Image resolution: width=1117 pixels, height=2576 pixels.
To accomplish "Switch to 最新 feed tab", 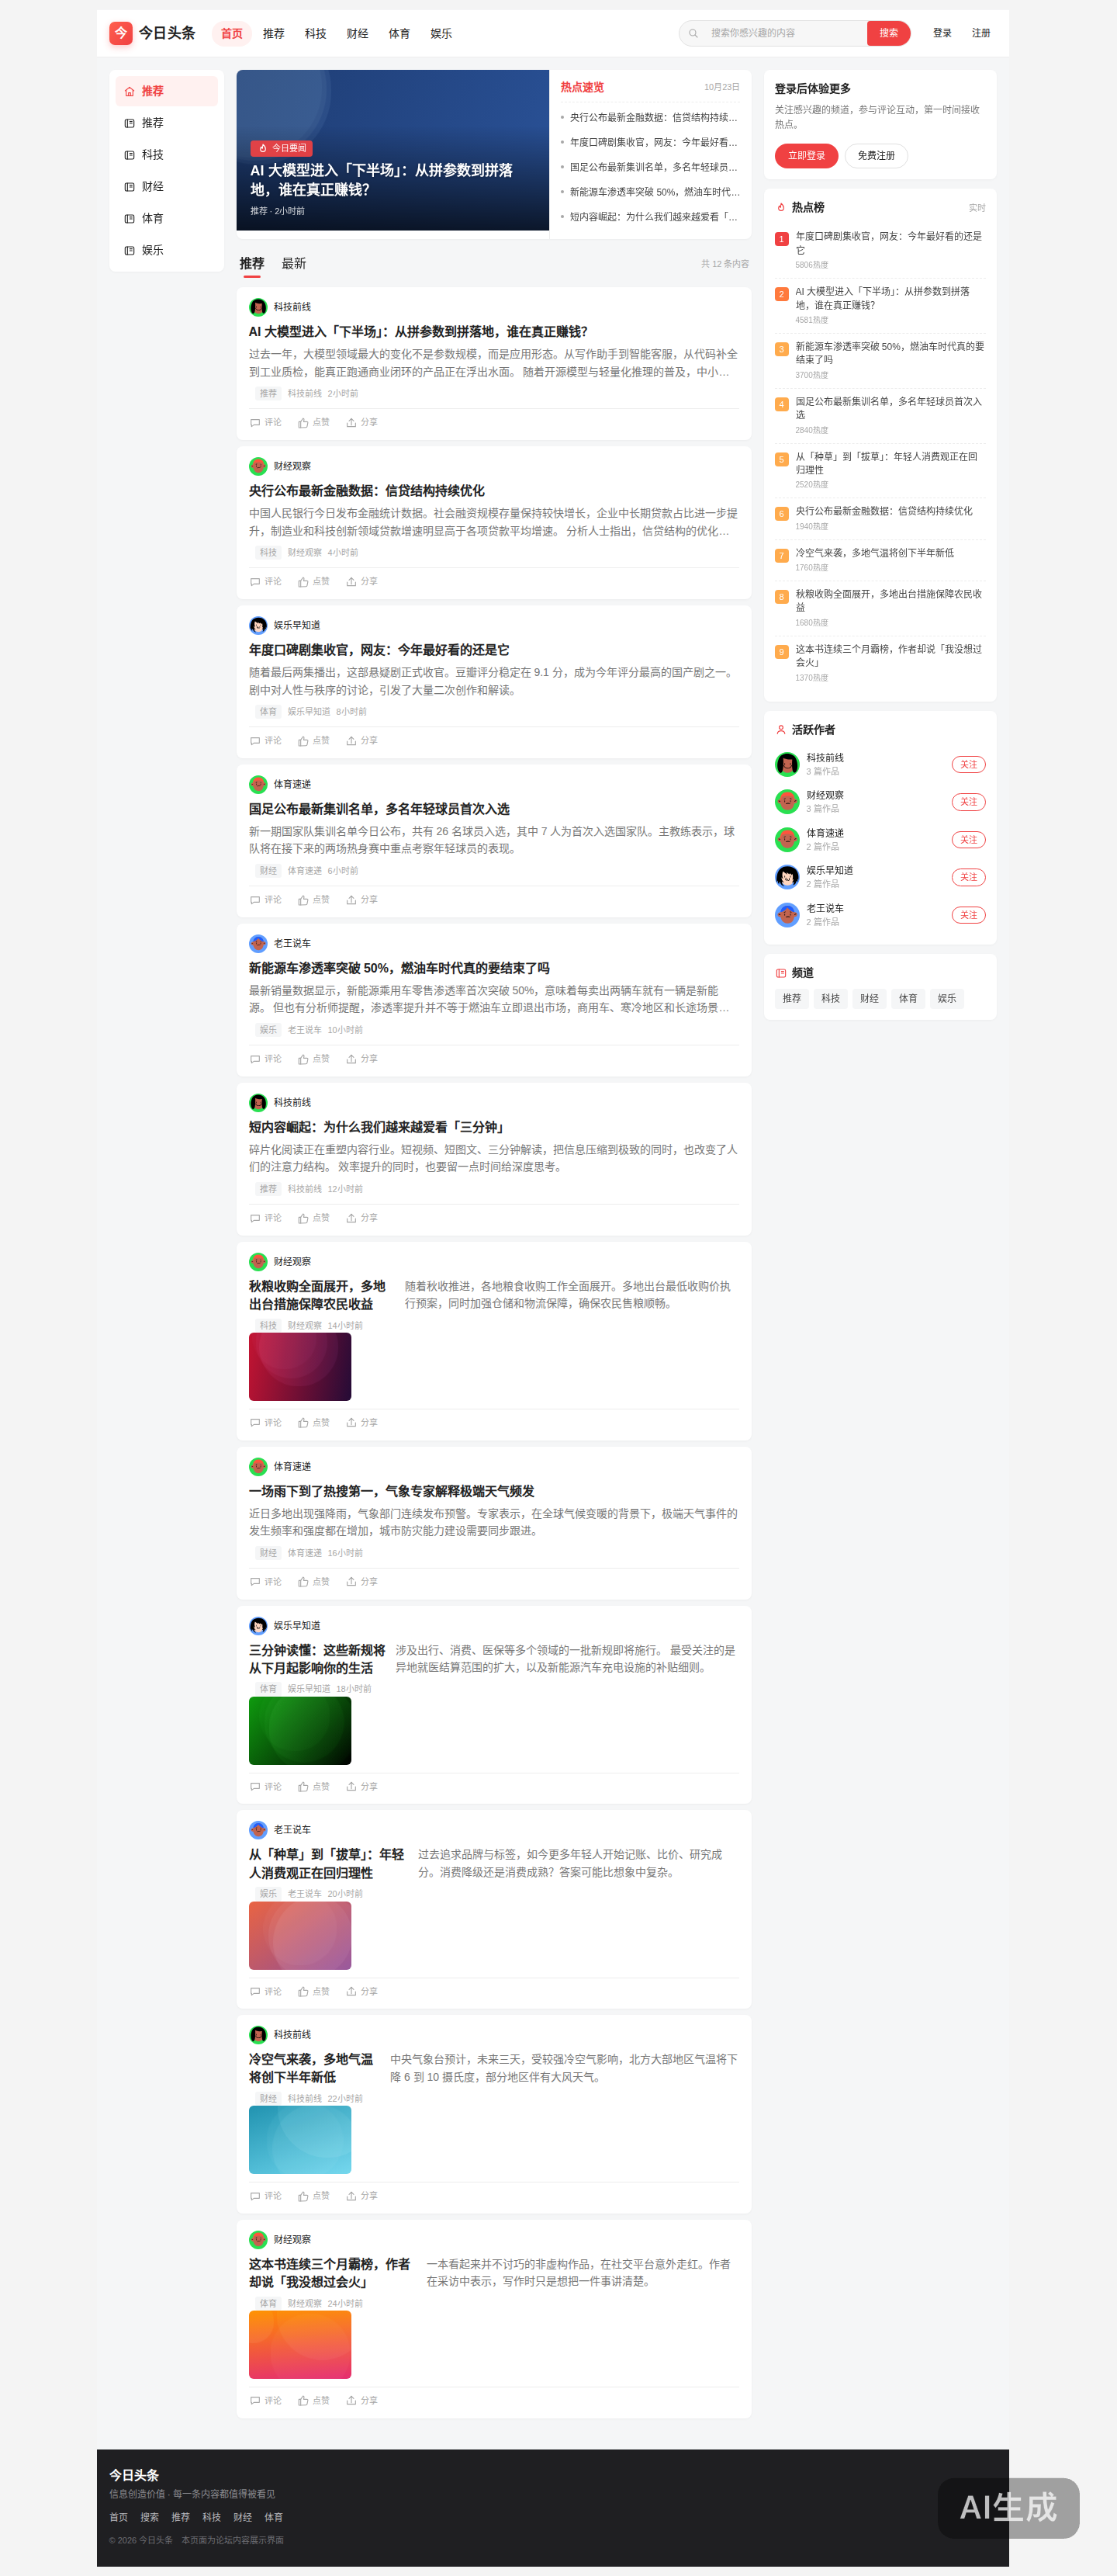I will pyautogui.click(x=294, y=264).
